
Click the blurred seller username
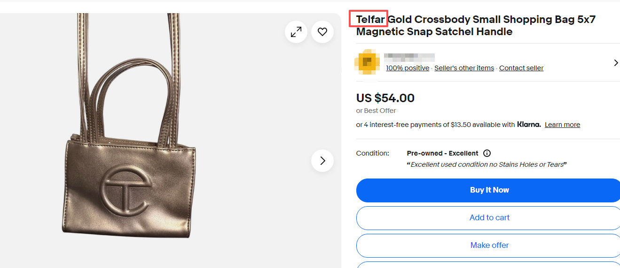[409, 58]
